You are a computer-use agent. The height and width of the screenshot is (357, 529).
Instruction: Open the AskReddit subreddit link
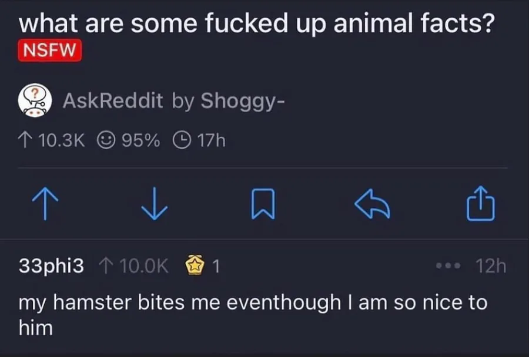coord(113,100)
